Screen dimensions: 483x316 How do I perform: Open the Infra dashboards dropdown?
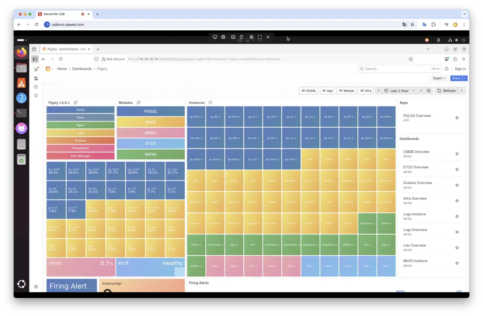(x=366, y=91)
